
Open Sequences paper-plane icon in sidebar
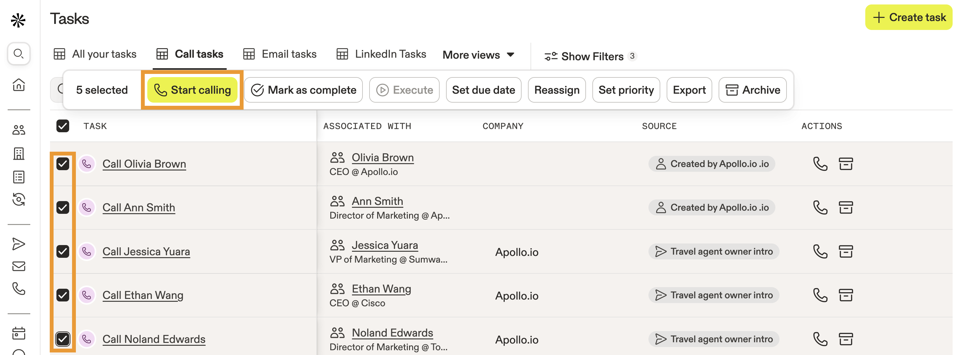[18, 244]
